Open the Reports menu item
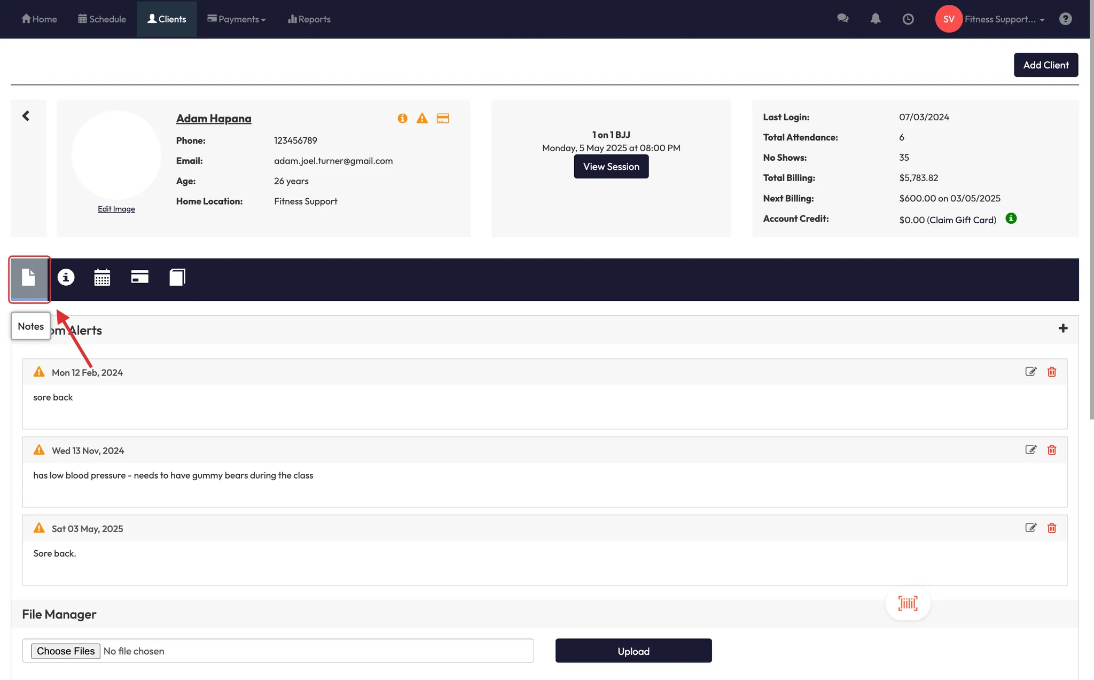This screenshot has height=680, width=1094. (x=309, y=19)
